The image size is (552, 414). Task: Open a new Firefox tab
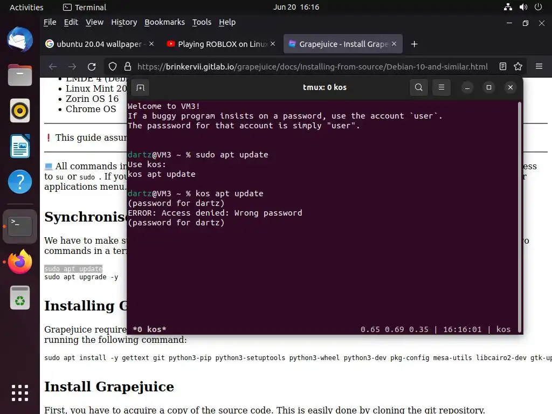click(x=415, y=44)
